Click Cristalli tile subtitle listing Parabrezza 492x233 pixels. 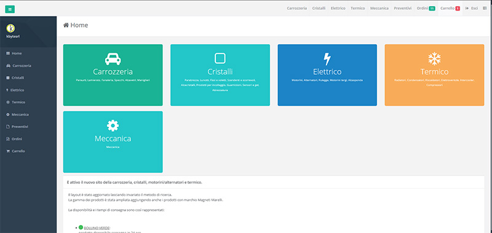pyautogui.click(x=220, y=85)
